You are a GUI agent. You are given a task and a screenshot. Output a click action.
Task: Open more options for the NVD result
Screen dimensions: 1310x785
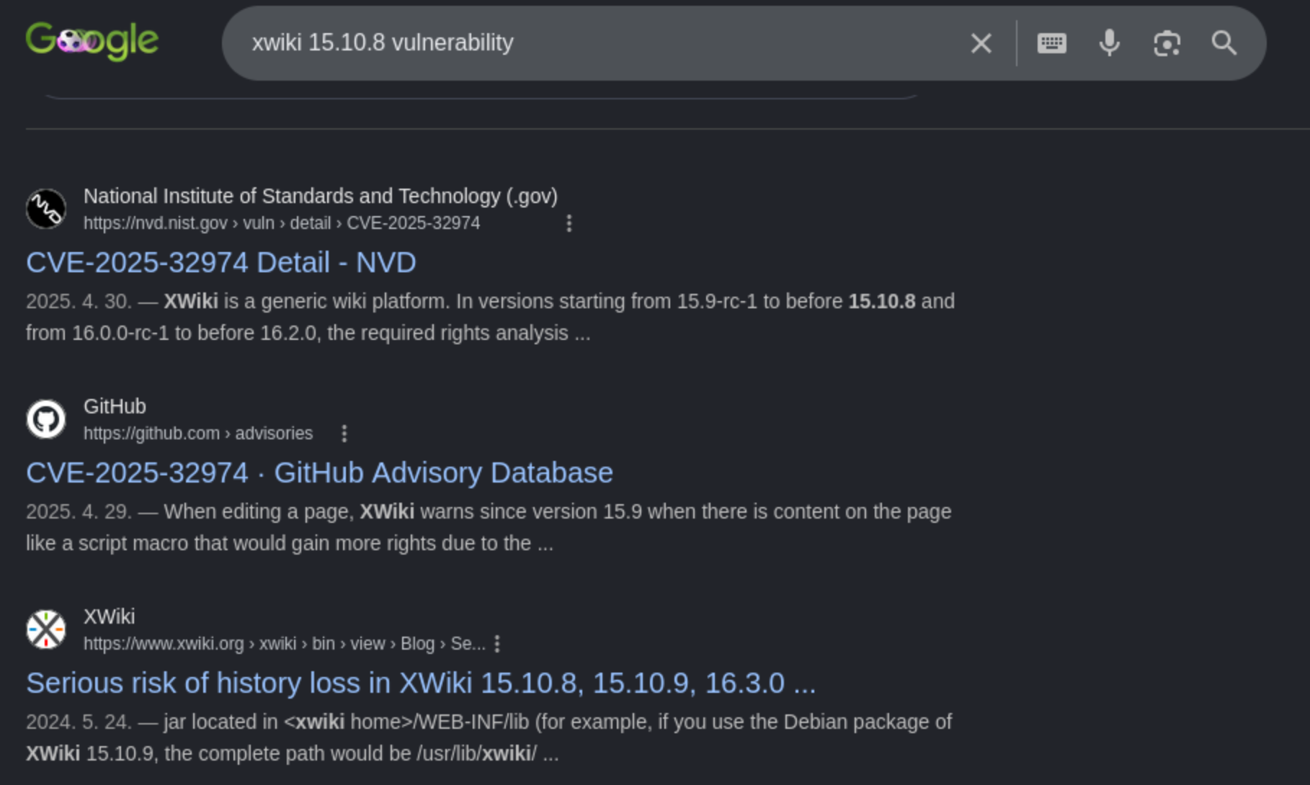coord(569,223)
